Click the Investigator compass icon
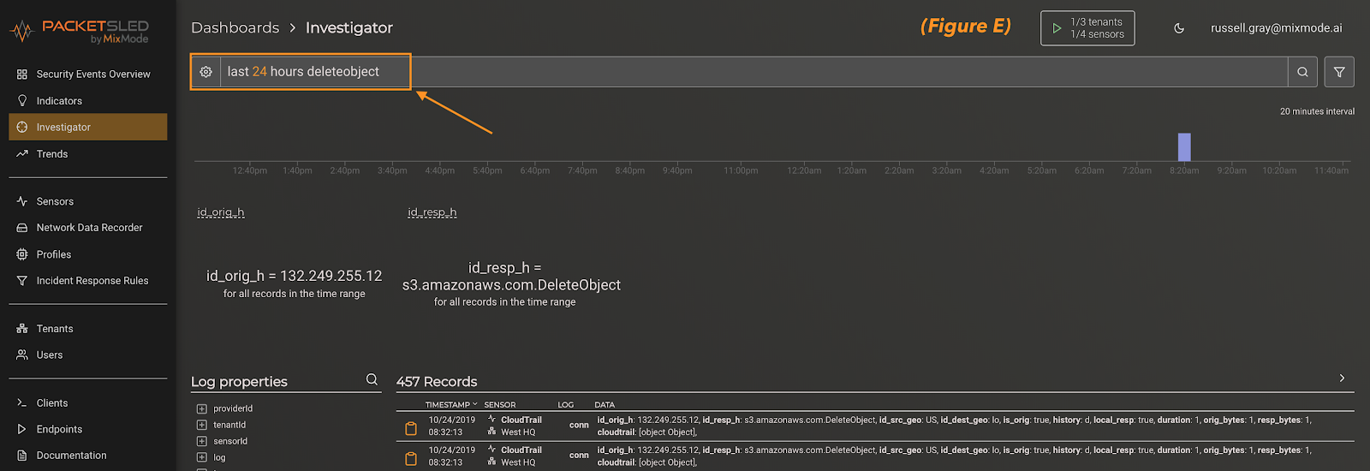 pos(22,127)
